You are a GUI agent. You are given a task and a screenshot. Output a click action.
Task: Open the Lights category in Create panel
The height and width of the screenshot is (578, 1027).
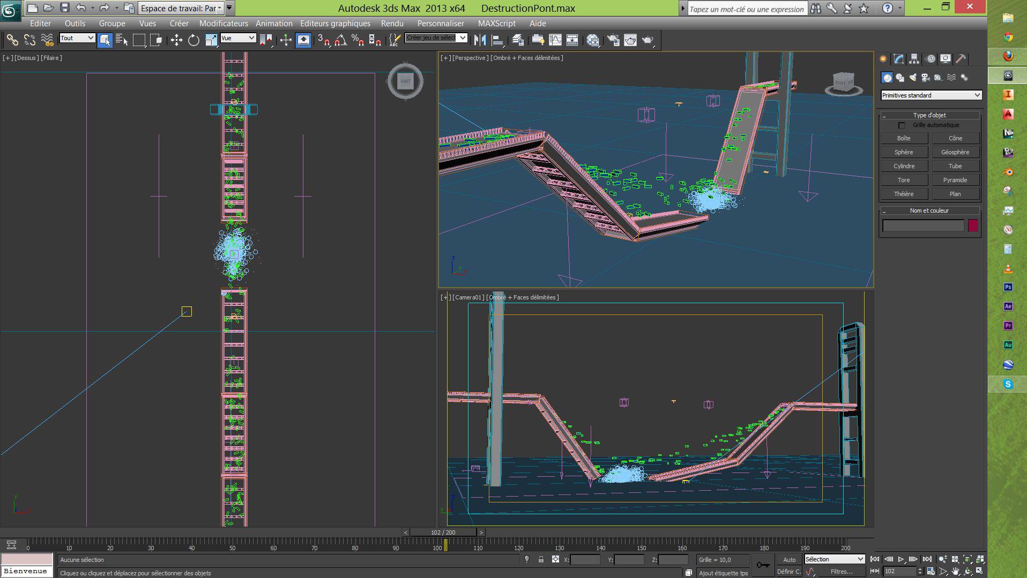click(x=913, y=78)
